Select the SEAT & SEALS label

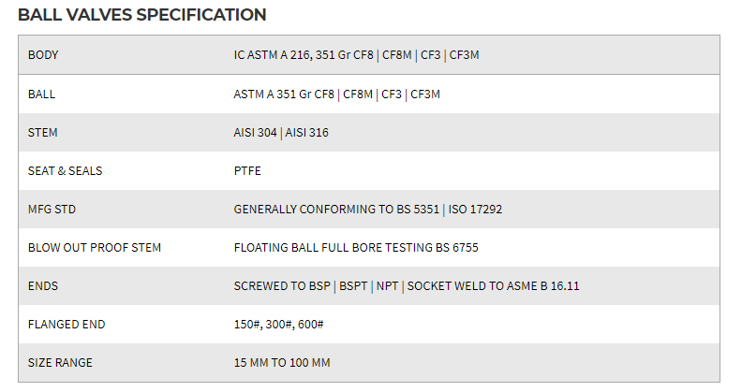pyautogui.click(x=66, y=171)
